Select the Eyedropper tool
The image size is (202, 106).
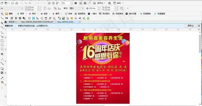[2, 78]
